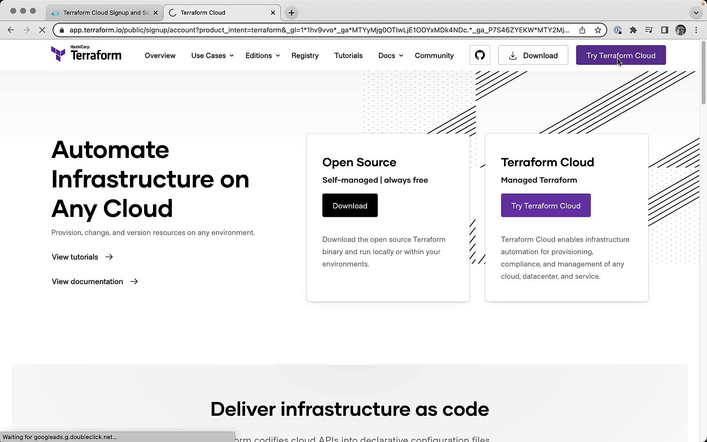Switch to the Terraform Cloud tab
Screen dimensions: 707x442
(x=222, y=13)
